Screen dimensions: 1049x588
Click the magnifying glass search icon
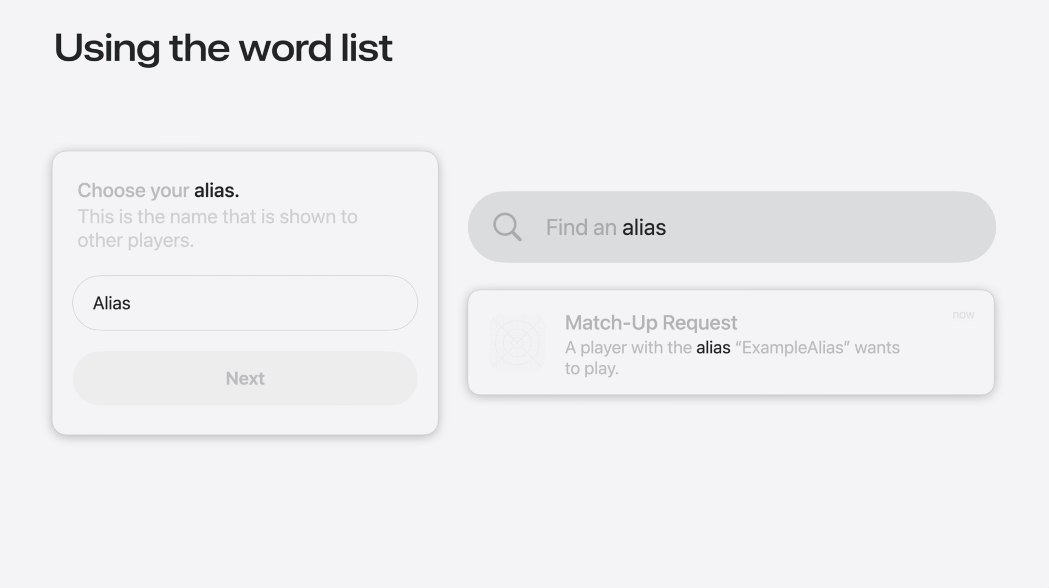click(x=507, y=227)
